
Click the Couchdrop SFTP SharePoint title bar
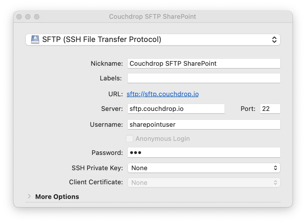[x=153, y=17]
